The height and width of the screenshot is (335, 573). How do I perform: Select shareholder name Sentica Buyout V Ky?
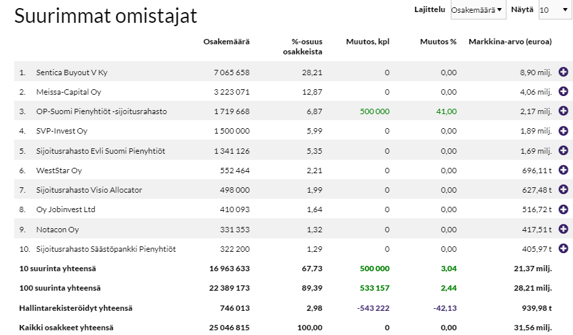[x=71, y=73]
